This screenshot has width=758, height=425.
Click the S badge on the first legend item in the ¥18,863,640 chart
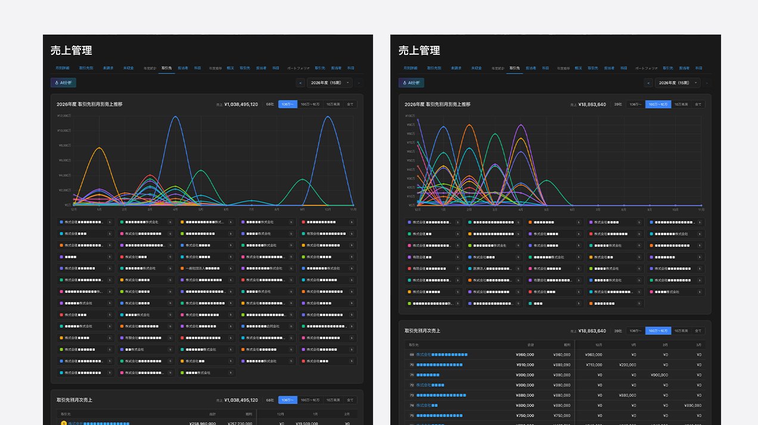click(458, 222)
